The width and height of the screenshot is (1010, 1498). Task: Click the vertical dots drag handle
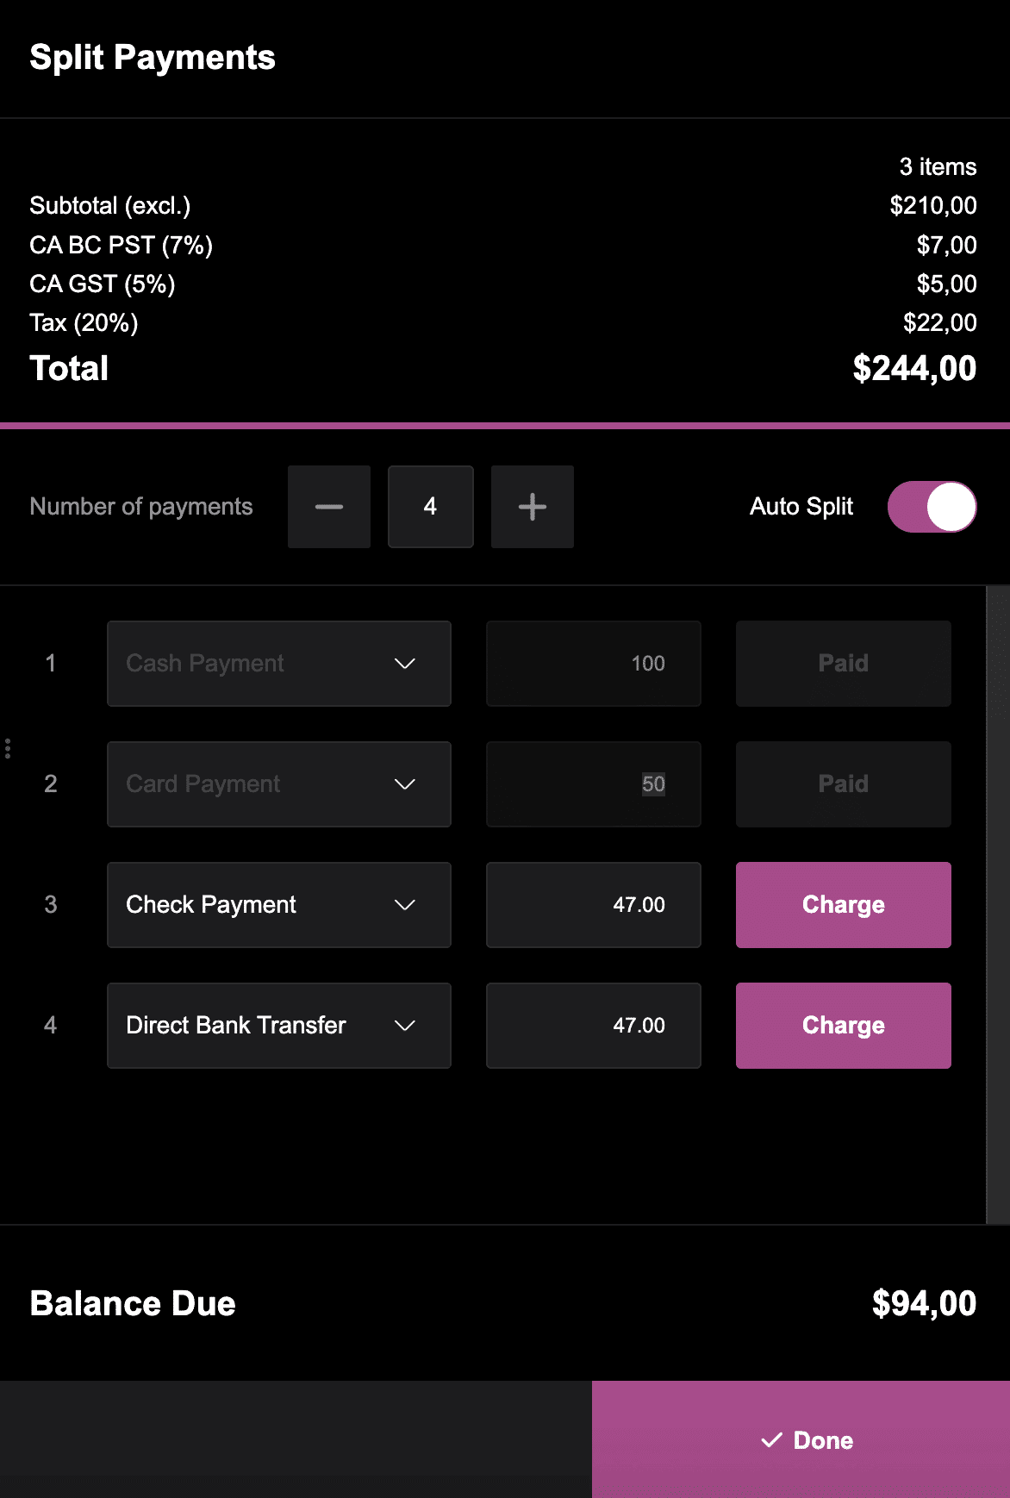coord(9,749)
